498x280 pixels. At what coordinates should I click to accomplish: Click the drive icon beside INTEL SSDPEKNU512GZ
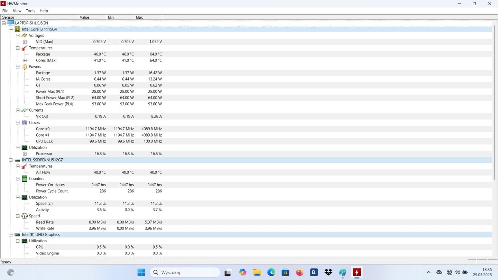pyautogui.click(x=18, y=160)
